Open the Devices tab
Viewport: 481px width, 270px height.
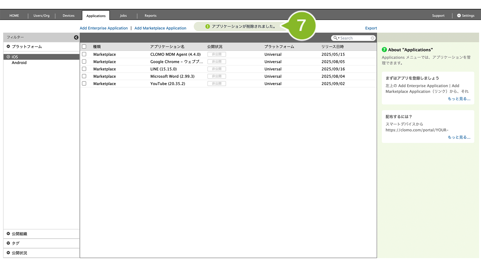(x=68, y=16)
